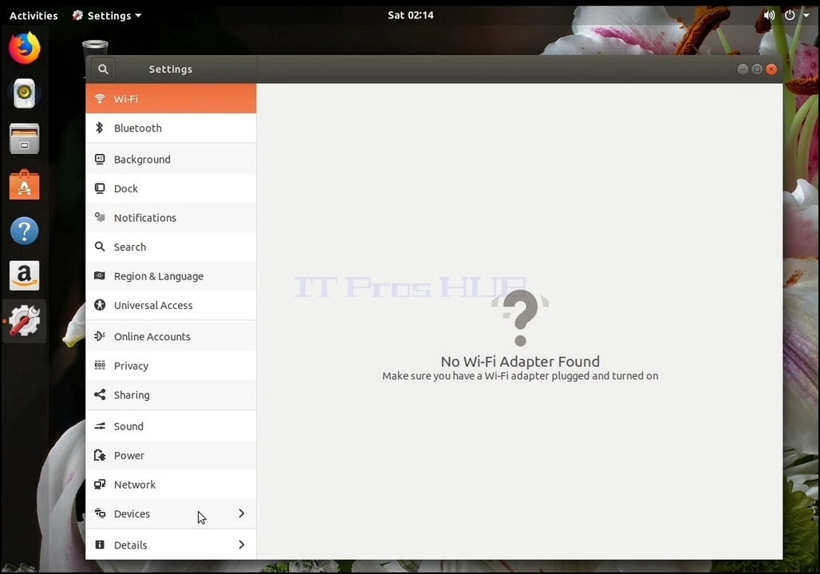
Task: Open Dock settings
Action: (171, 188)
